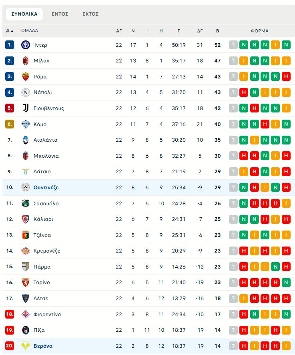Click the Napoli crest icon
Image resolution: width=295 pixels, height=355 pixels.
[x=26, y=92]
